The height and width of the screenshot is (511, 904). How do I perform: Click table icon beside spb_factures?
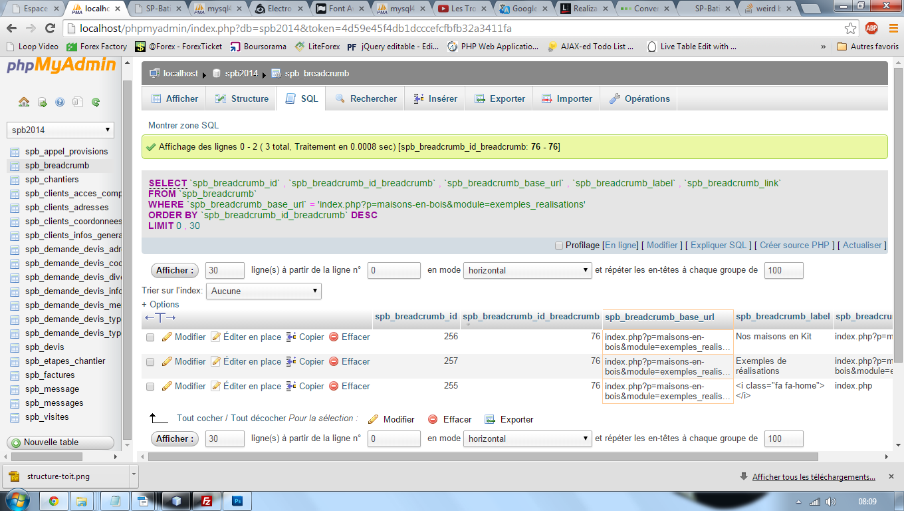tap(15, 375)
